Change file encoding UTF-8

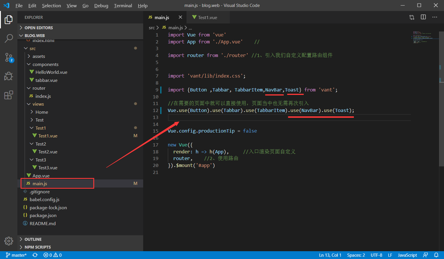click(x=376, y=255)
